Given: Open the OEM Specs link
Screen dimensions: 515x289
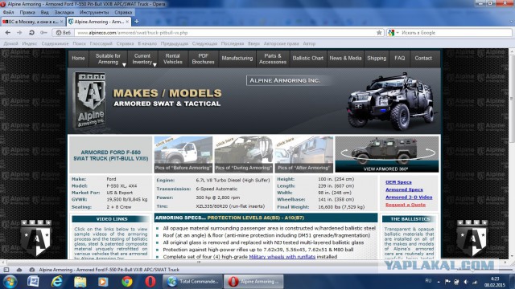Looking at the screenshot, I should click(x=398, y=182).
